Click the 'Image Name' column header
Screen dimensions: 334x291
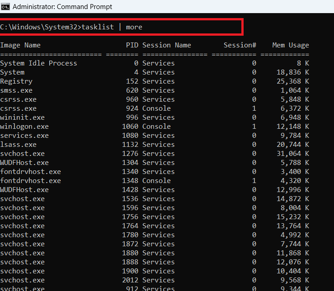[x=20, y=45]
